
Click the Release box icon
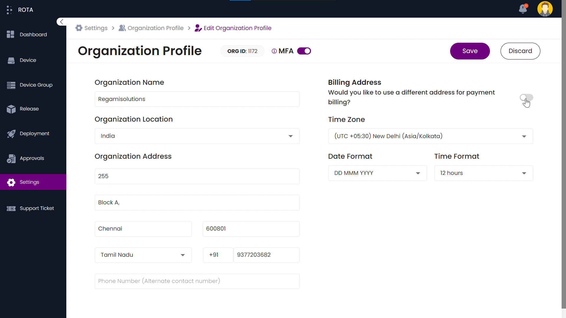click(x=11, y=109)
